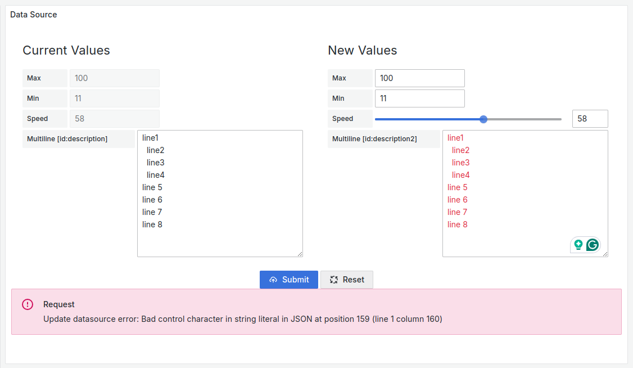Focus the New Values Max input field
The height and width of the screenshot is (368, 633).
pyautogui.click(x=419, y=78)
